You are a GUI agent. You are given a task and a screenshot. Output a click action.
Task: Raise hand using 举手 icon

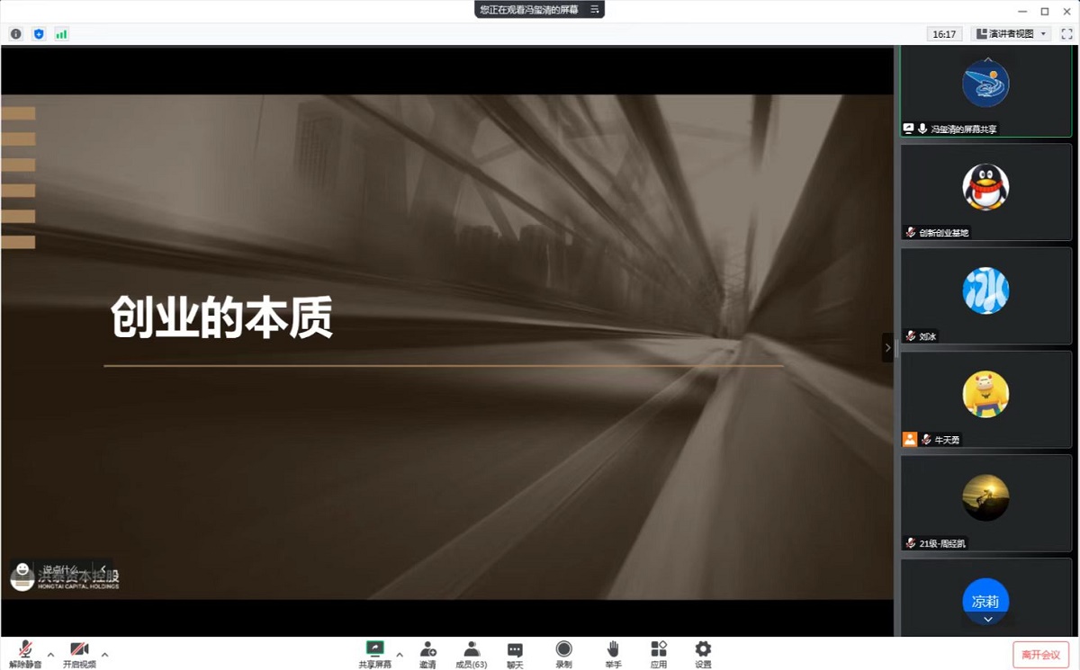[x=613, y=654]
